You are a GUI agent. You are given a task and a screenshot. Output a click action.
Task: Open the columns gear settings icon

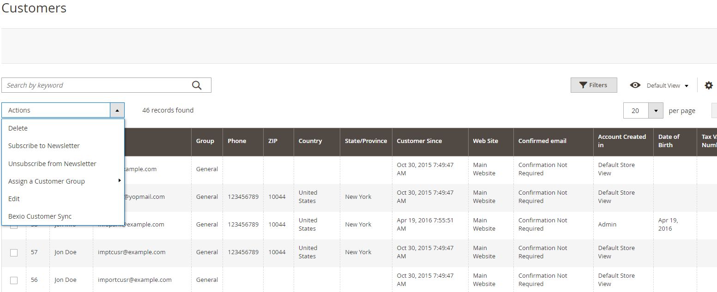[x=709, y=85]
